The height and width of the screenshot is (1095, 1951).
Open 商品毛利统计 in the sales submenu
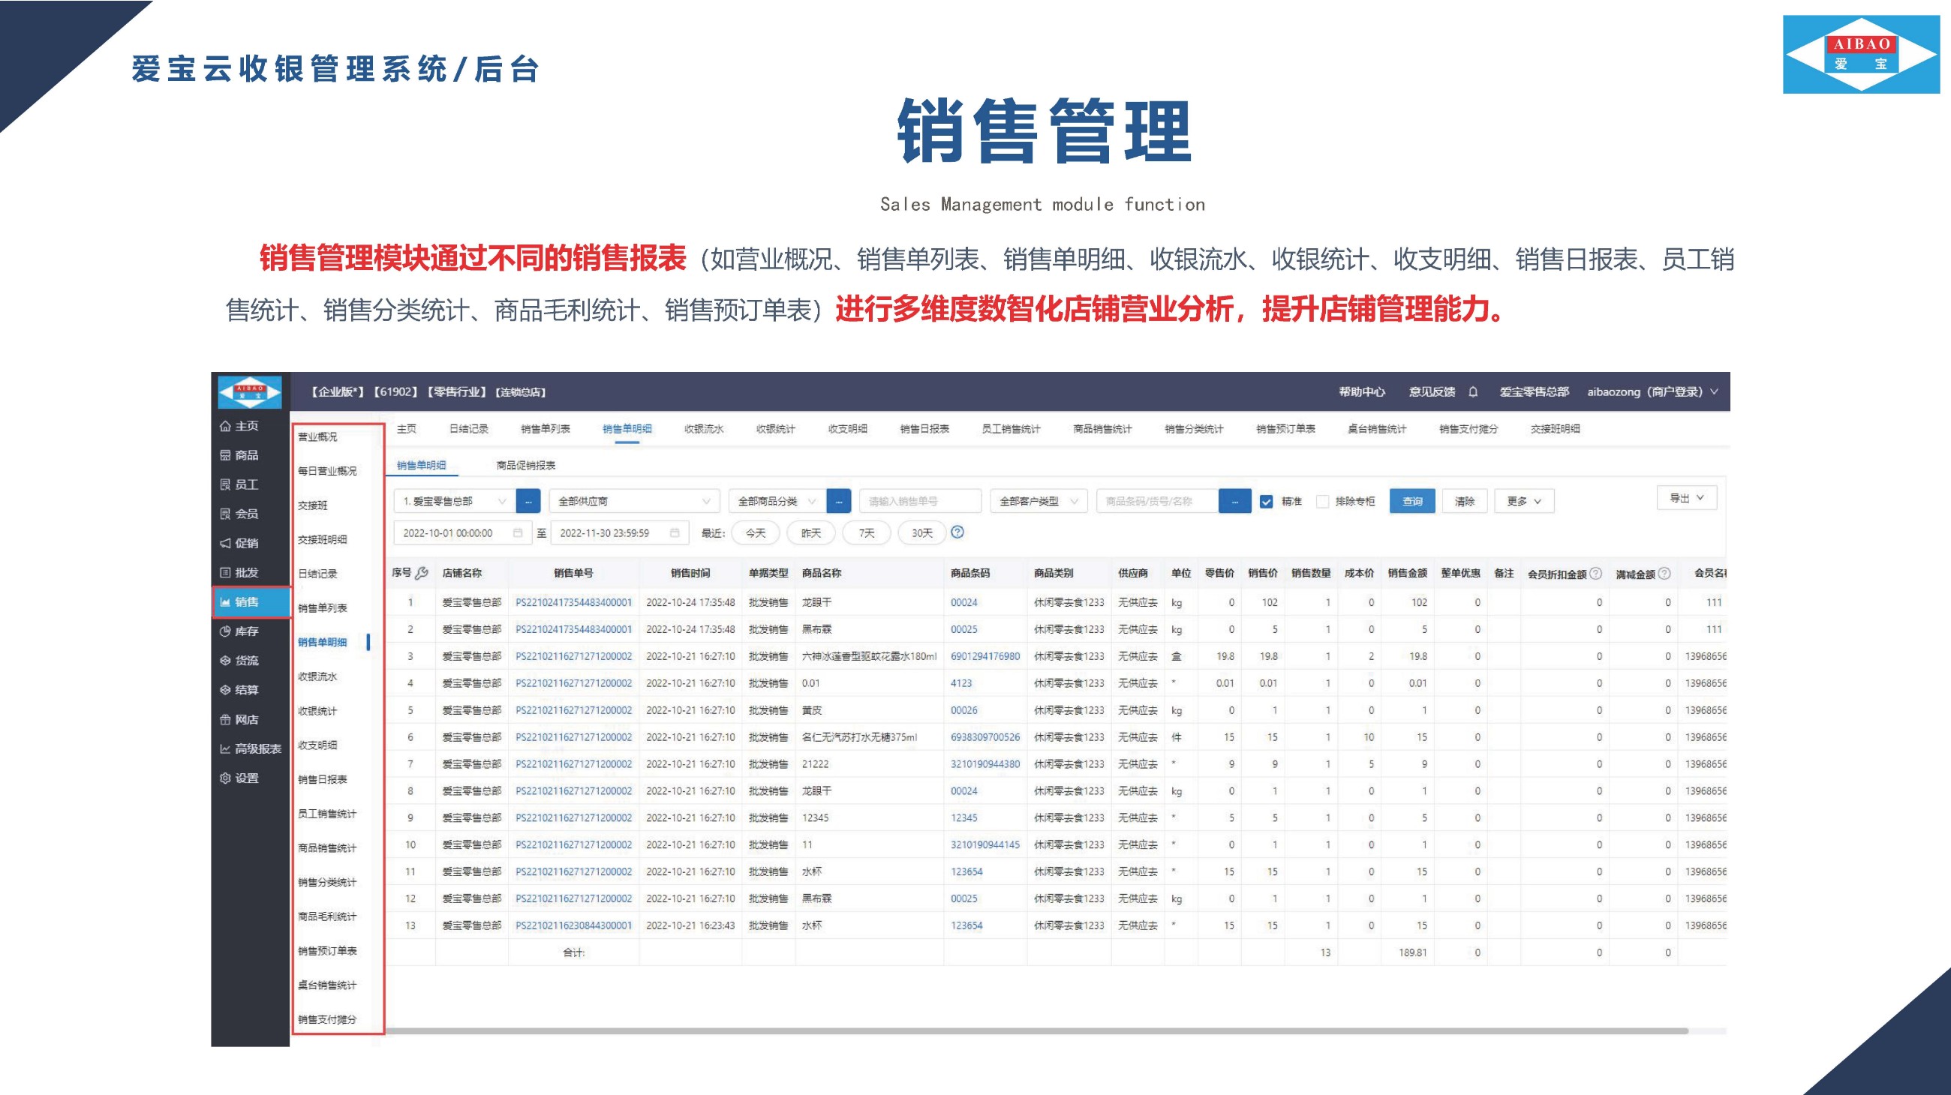[x=326, y=916]
